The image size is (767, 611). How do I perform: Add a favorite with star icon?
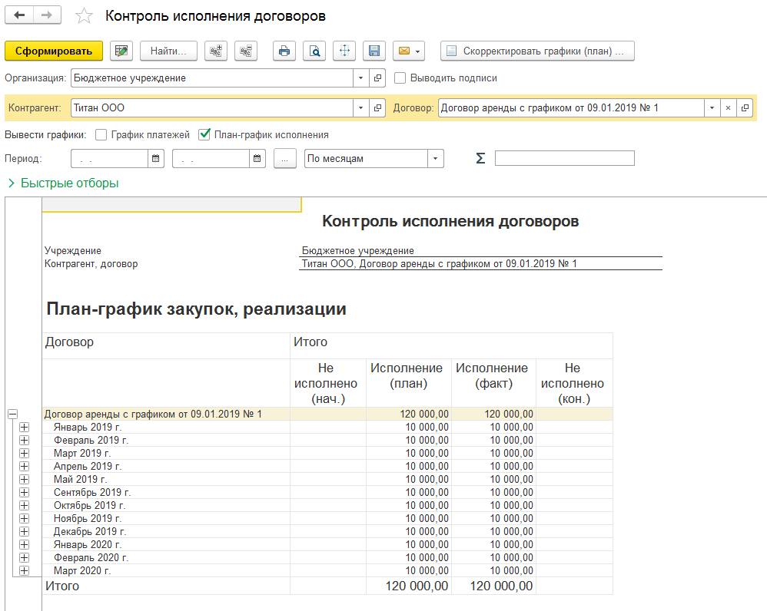(85, 16)
